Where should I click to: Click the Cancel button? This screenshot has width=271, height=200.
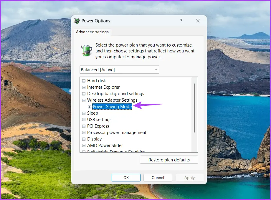pyautogui.click(x=158, y=178)
